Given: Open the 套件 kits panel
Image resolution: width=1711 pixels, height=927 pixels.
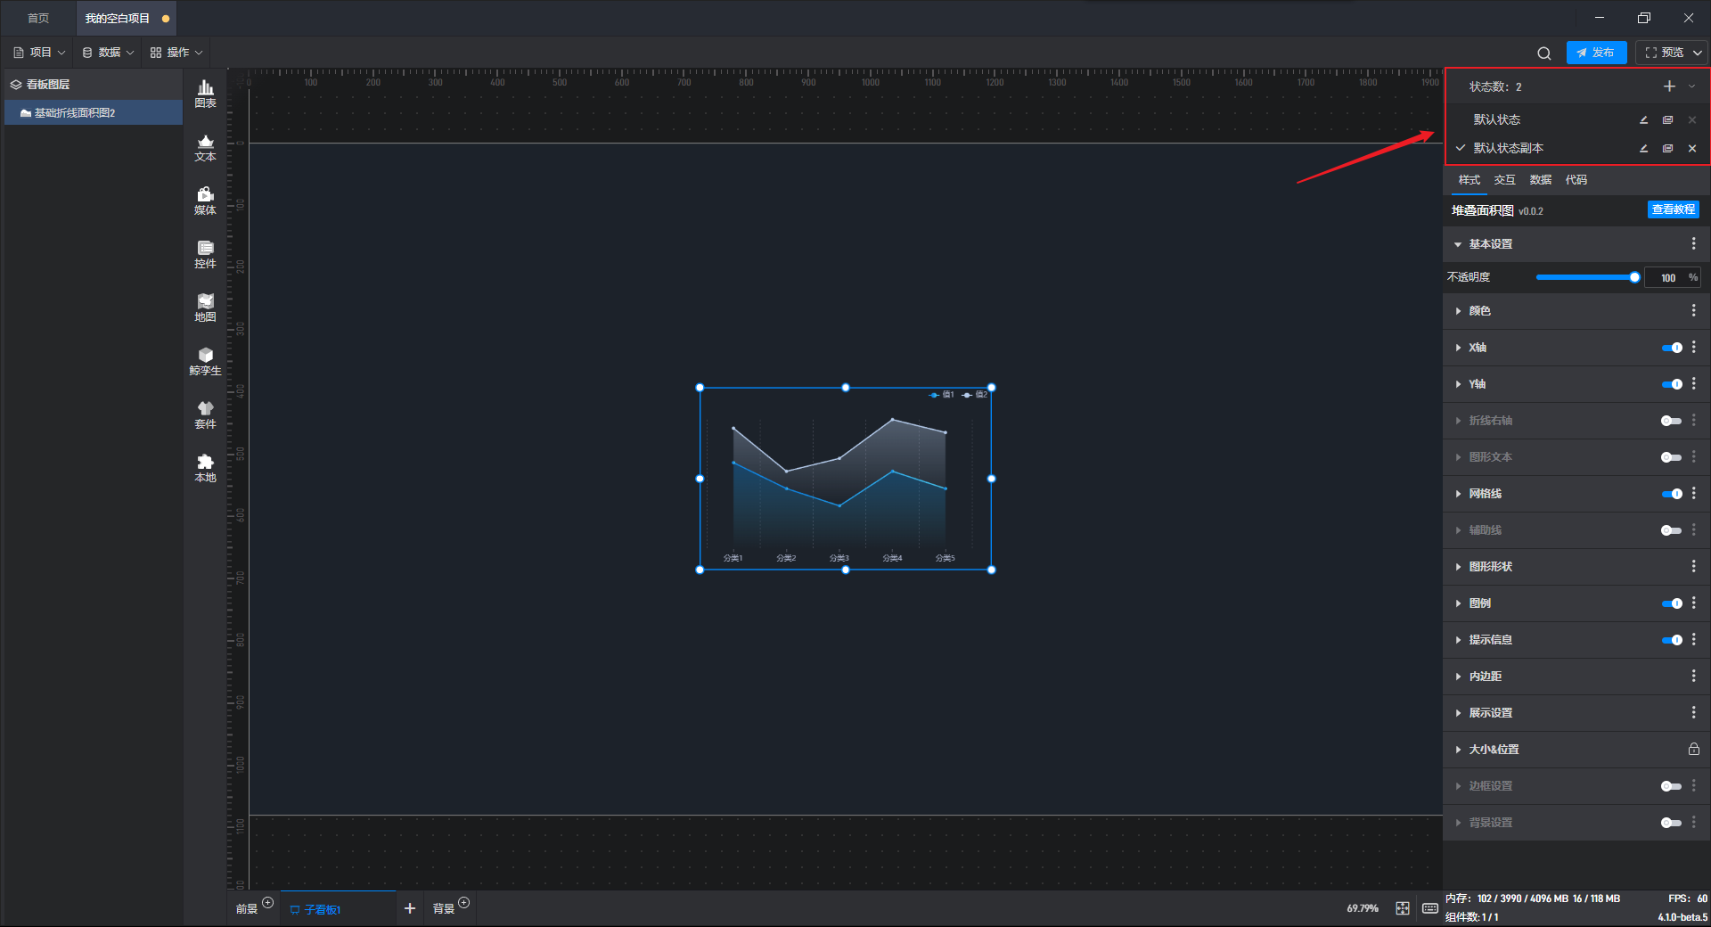Looking at the screenshot, I should [205, 414].
